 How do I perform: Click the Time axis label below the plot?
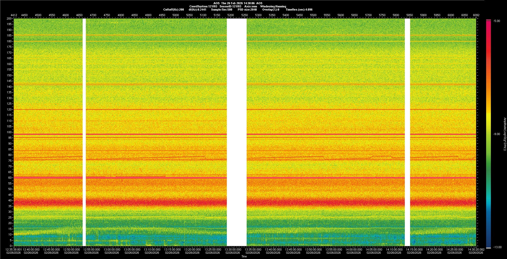click(x=244, y=256)
